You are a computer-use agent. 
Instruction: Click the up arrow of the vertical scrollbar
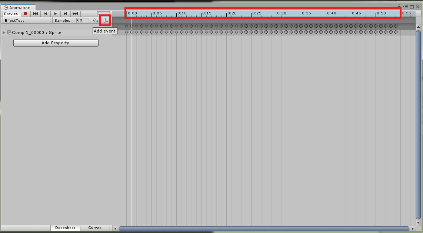[419, 27]
